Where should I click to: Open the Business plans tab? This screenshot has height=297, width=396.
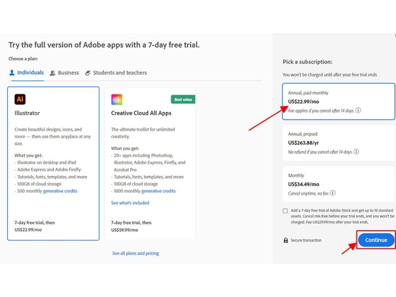[68, 73]
